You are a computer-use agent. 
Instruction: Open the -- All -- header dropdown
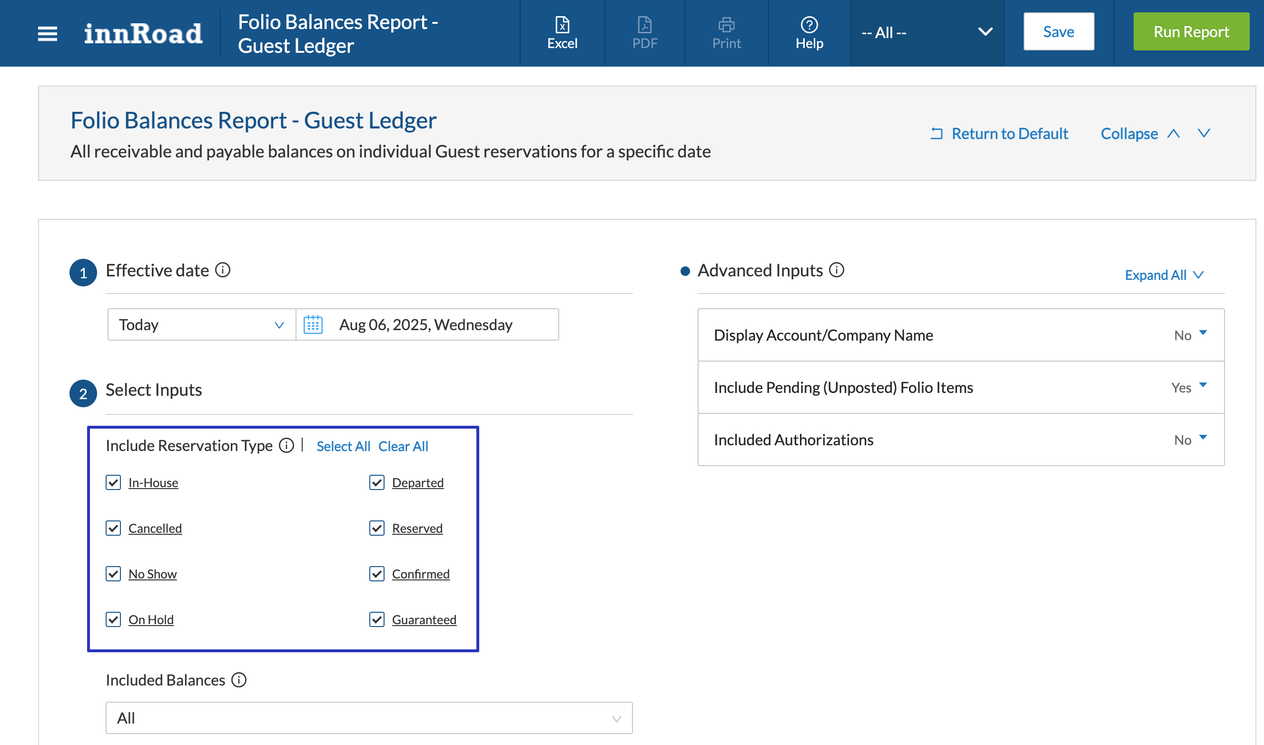(927, 33)
